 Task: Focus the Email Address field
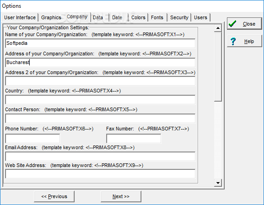point(100,156)
